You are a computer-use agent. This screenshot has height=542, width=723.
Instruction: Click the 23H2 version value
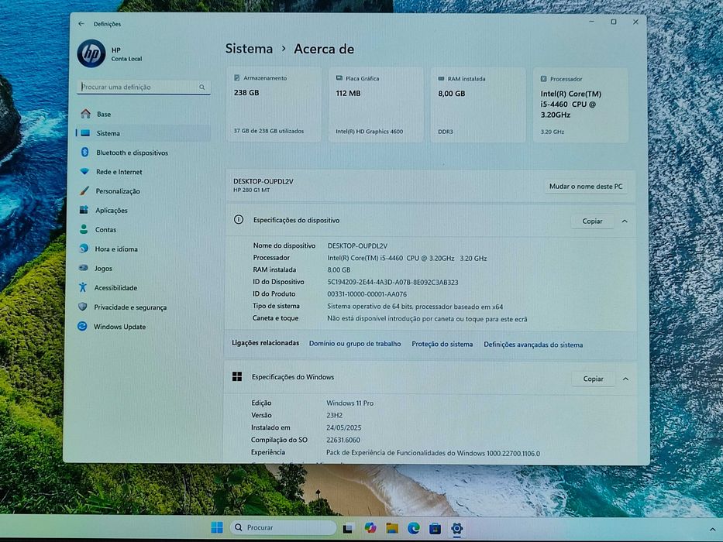334,415
